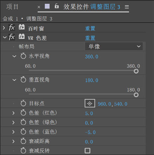Click the 水平视角 slider handle
Image resolution: width=154 pixels, height=155 pixels.
(x=136, y=71)
